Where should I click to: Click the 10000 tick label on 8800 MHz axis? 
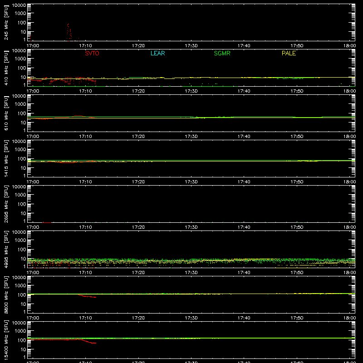pos(19,278)
